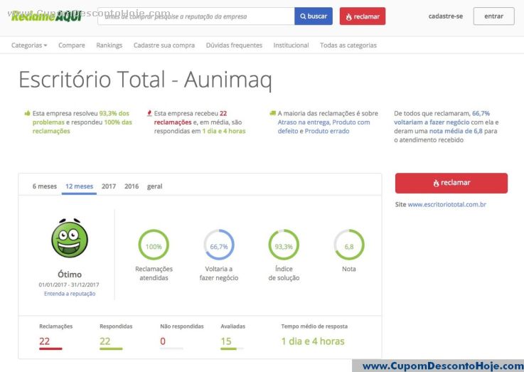524x372 pixels.
Task: Switch to the geral tab
Action: (154, 186)
